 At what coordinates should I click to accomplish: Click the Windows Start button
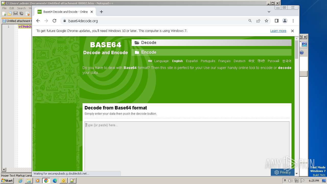point(7,181)
